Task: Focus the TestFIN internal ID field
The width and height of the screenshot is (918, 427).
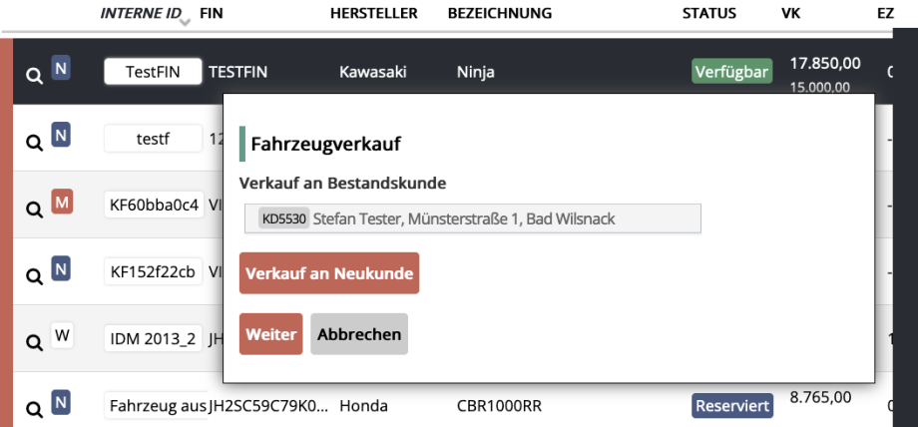Action: [153, 72]
